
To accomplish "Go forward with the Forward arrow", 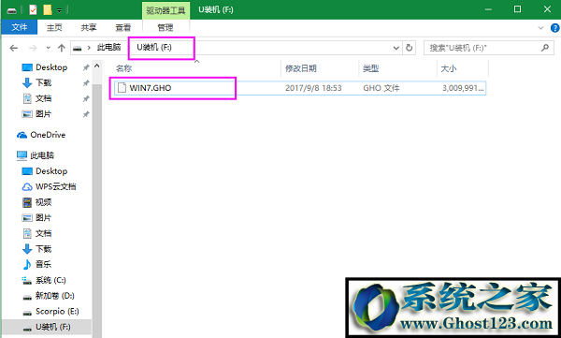I will click(x=33, y=48).
